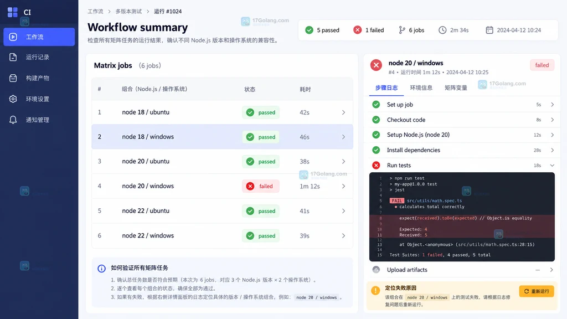567x319 pixels.
Task: Click the red failed icon in job header
Action: point(376,65)
